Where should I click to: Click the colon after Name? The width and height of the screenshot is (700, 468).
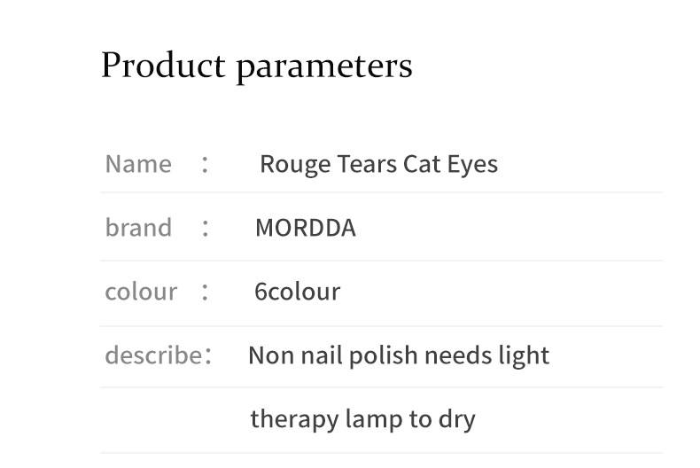tap(205, 164)
